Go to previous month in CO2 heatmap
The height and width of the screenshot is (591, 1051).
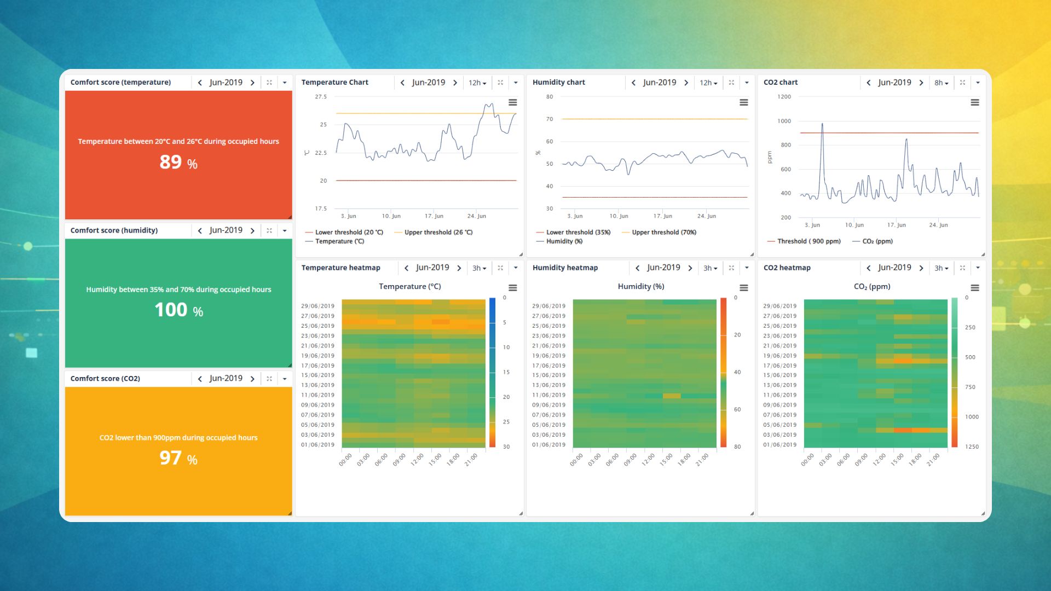pos(869,268)
